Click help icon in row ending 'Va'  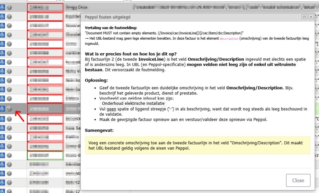pyautogui.click(x=9, y=71)
